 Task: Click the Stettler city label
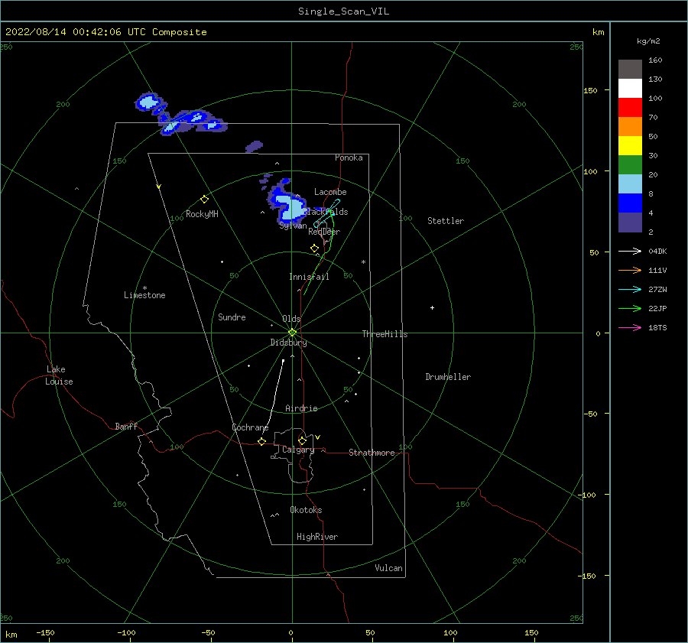(x=446, y=221)
